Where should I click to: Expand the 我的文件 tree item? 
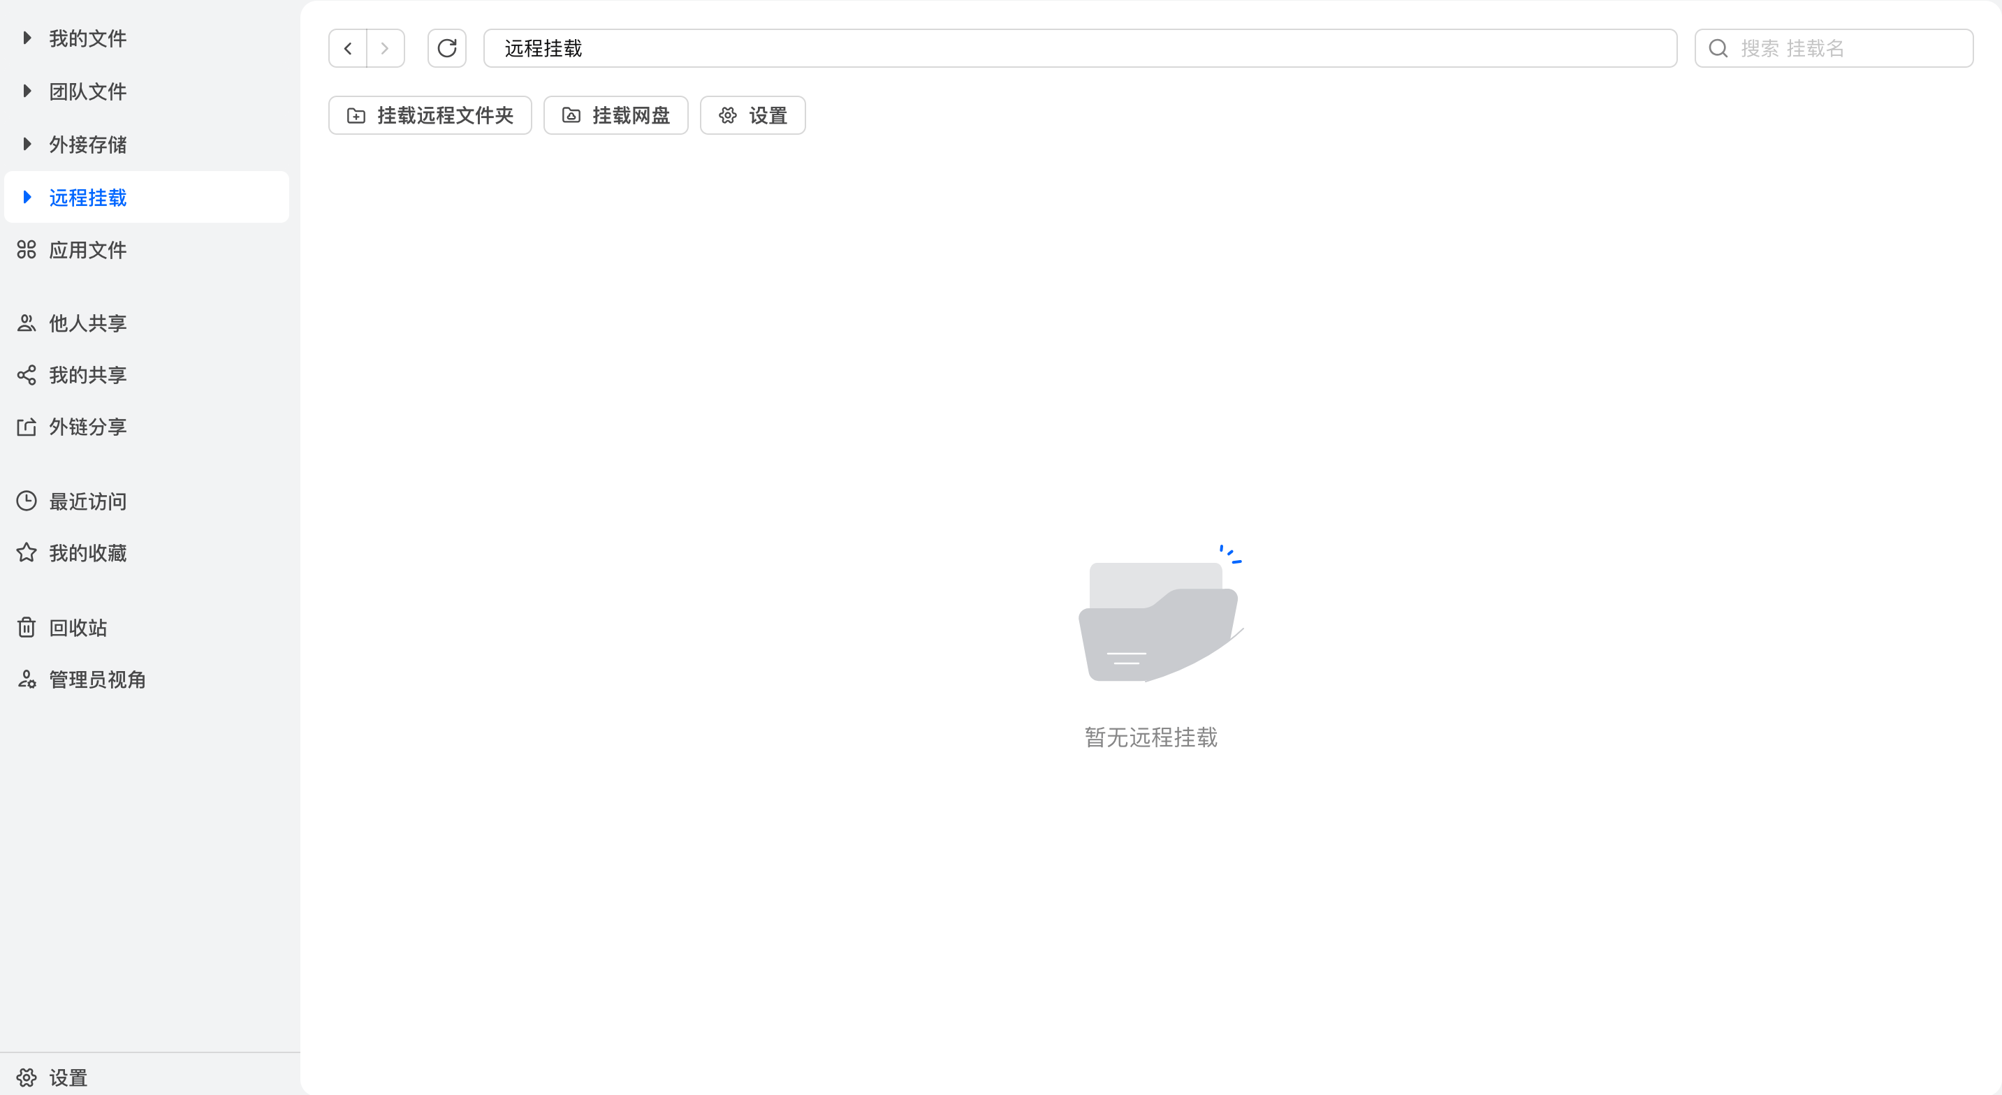point(27,37)
